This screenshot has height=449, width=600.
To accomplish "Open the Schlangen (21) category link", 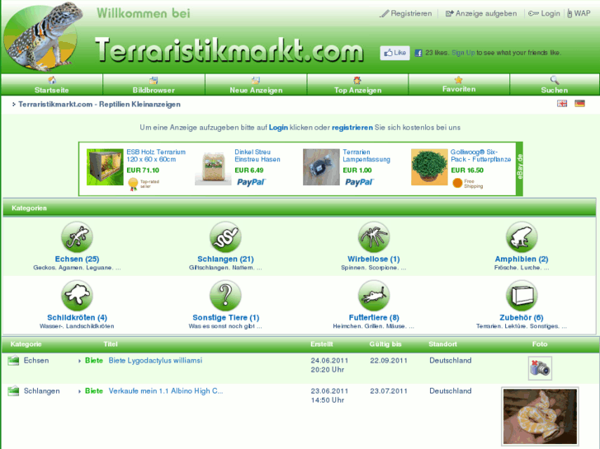I will pyautogui.click(x=225, y=259).
